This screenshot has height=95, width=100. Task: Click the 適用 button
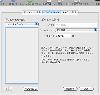tap(86, 89)
